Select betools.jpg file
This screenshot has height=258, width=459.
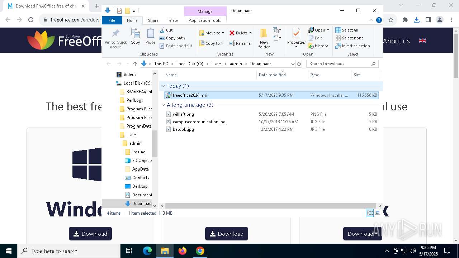[x=271, y=129]
